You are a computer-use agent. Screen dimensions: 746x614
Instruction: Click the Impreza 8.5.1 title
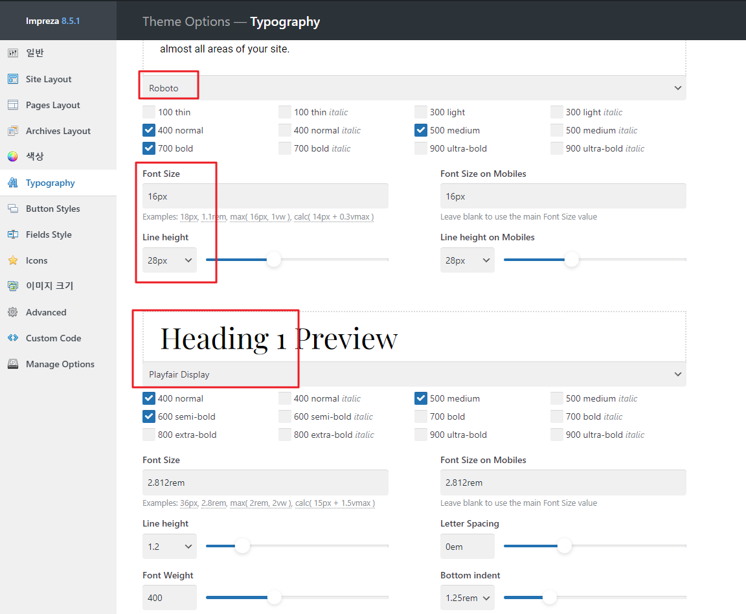click(53, 21)
